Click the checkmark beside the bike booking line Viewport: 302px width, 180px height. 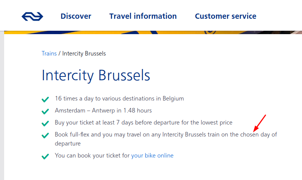45,156
